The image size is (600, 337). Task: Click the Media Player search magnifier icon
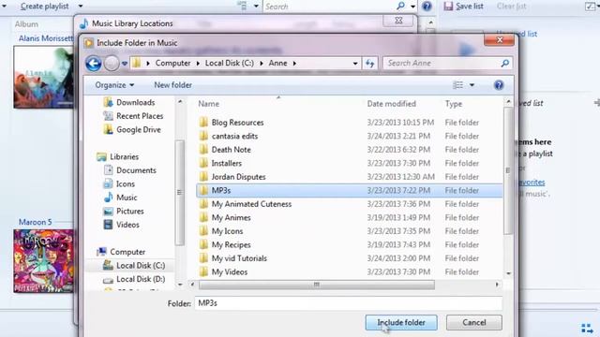coord(400,6)
